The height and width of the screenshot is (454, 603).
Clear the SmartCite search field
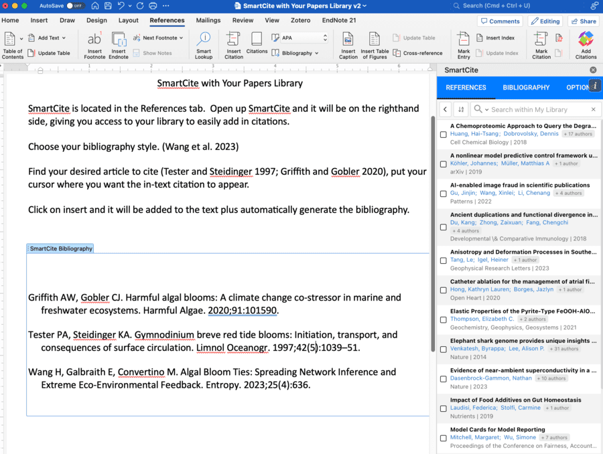[x=594, y=110]
